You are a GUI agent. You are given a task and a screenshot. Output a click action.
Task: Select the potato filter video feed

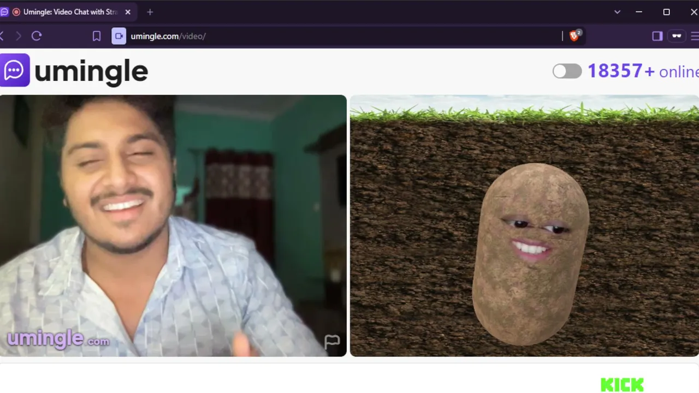point(524,225)
